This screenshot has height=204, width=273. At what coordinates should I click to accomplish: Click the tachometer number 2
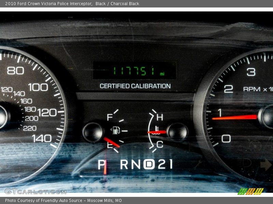click(x=228, y=89)
